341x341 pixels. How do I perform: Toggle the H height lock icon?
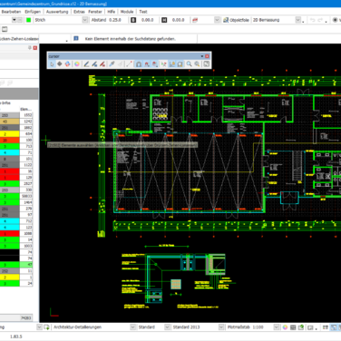tap(164, 20)
